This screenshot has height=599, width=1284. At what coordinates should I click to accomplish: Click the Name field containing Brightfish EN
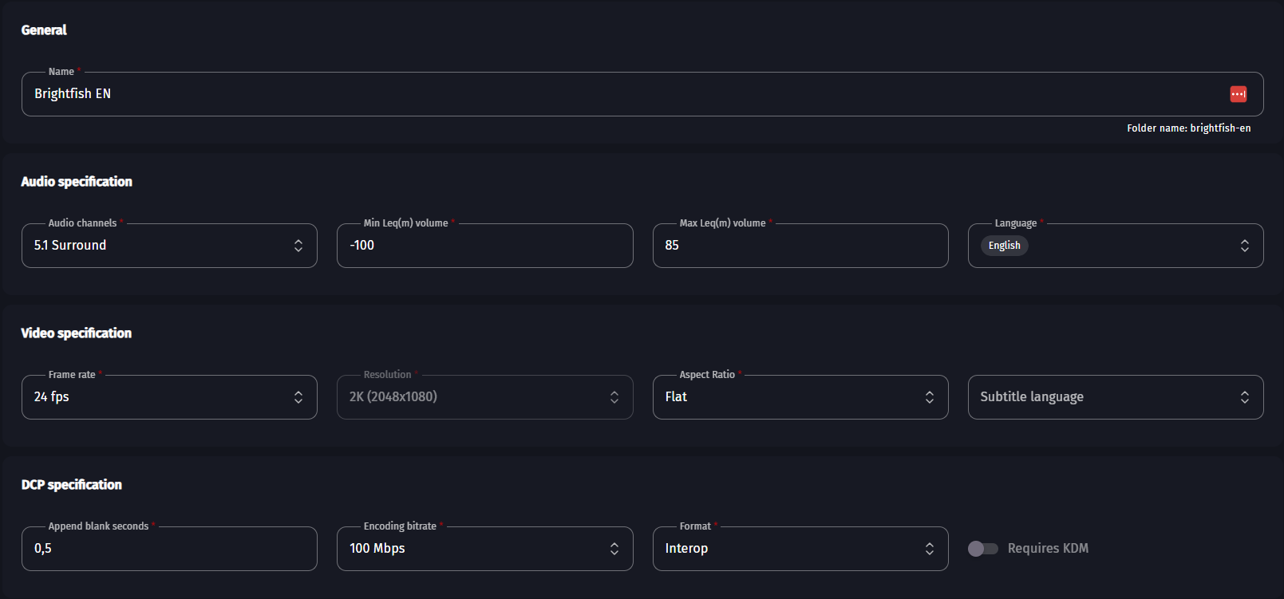[x=622, y=94]
